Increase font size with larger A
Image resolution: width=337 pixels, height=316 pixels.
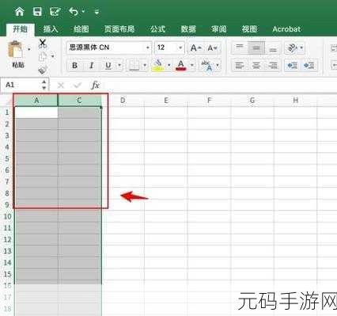click(x=195, y=48)
